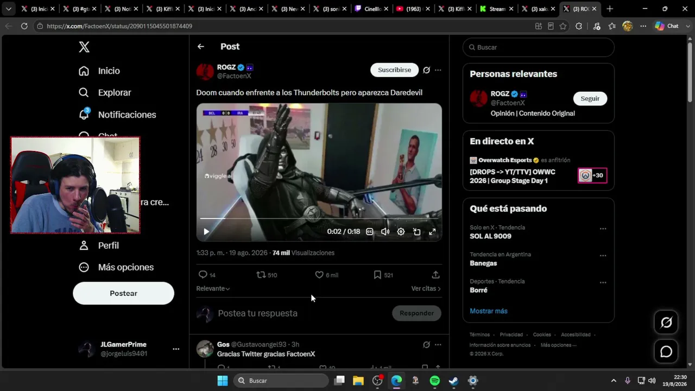
Task: Open the Edge settings and more menu
Action: click(x=643, y=26)
